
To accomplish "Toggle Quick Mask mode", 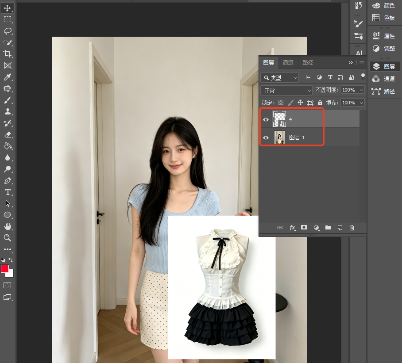I will pos(8,286).
